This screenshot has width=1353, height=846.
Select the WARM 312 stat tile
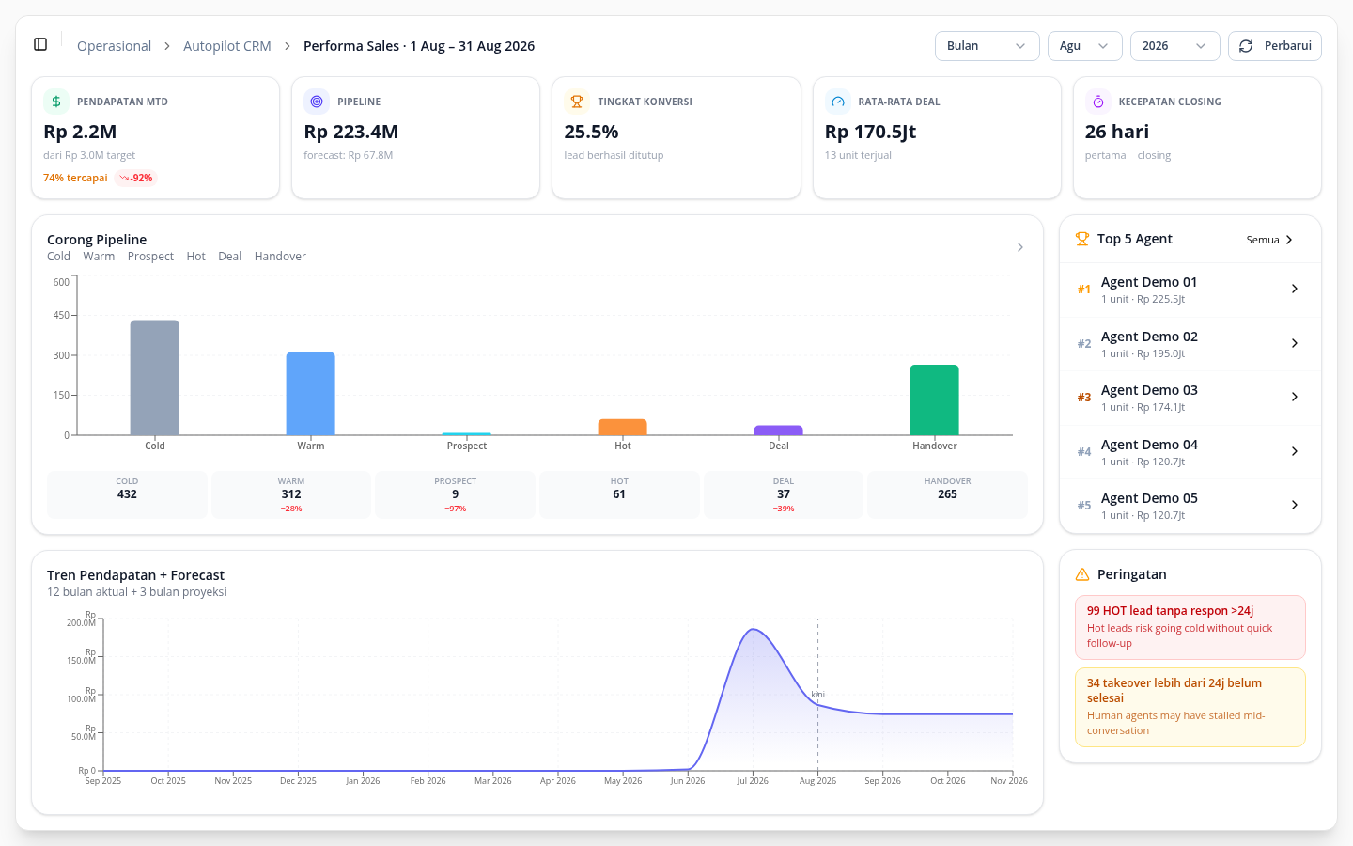click(x=291, y=494)
